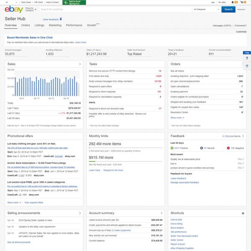Switch to the Performance tab
The image size is (251, 251).
coord(74,25)
